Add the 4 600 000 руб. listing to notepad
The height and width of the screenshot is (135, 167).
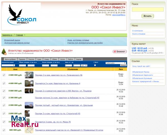[x=4, y=83]
